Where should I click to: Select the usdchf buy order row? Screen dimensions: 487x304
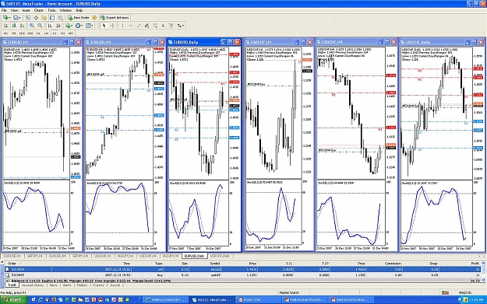[243, 275]
